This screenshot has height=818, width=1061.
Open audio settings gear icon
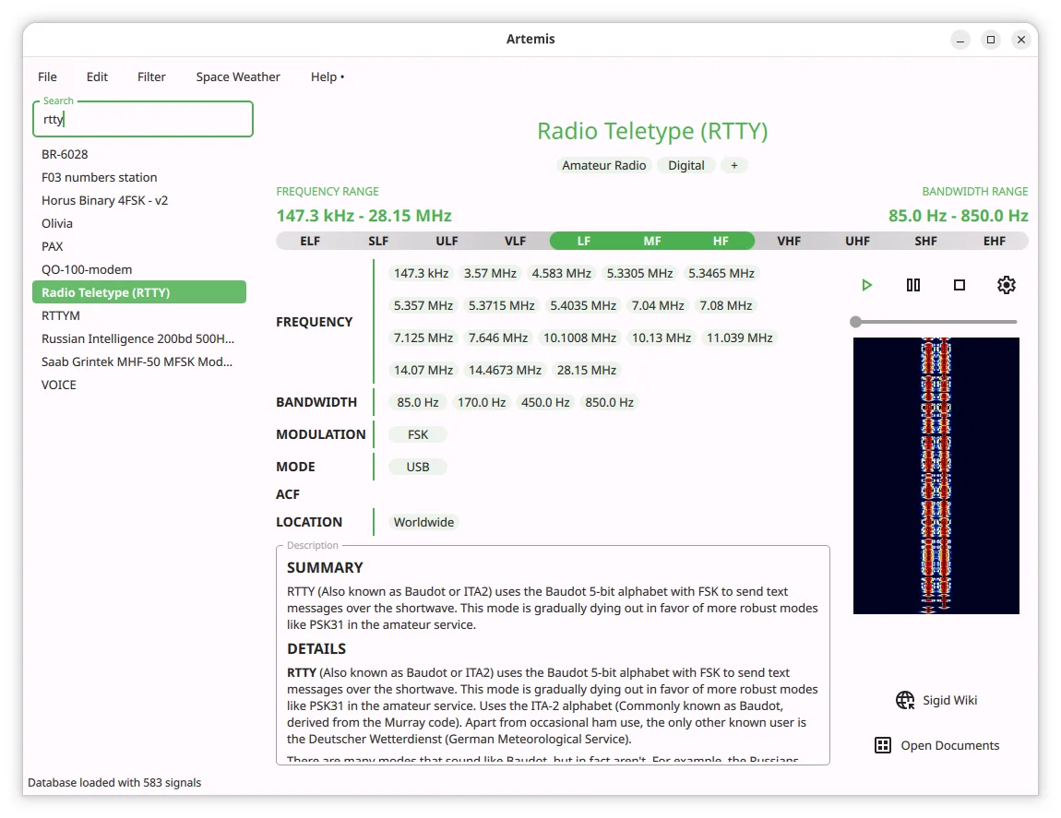[1007, 285]
